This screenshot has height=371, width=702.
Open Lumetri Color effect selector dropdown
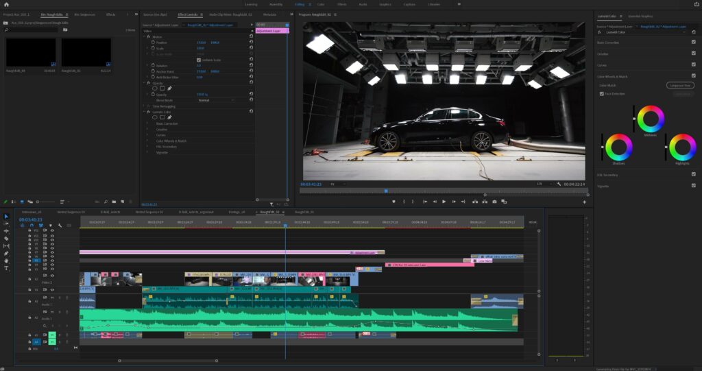coord(644,32)
